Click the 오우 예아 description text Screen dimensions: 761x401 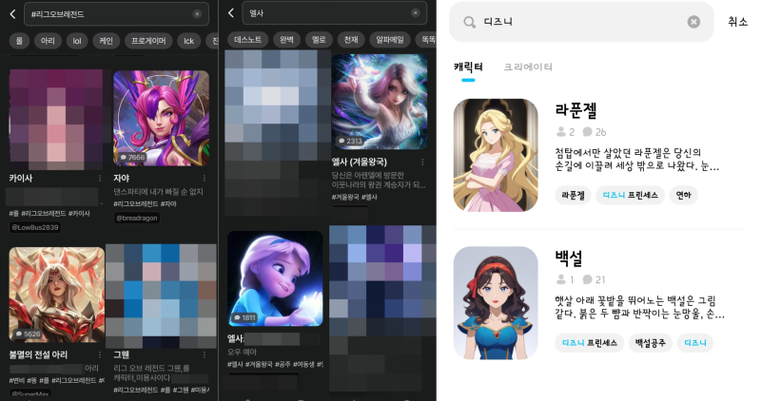coord(242,352)
